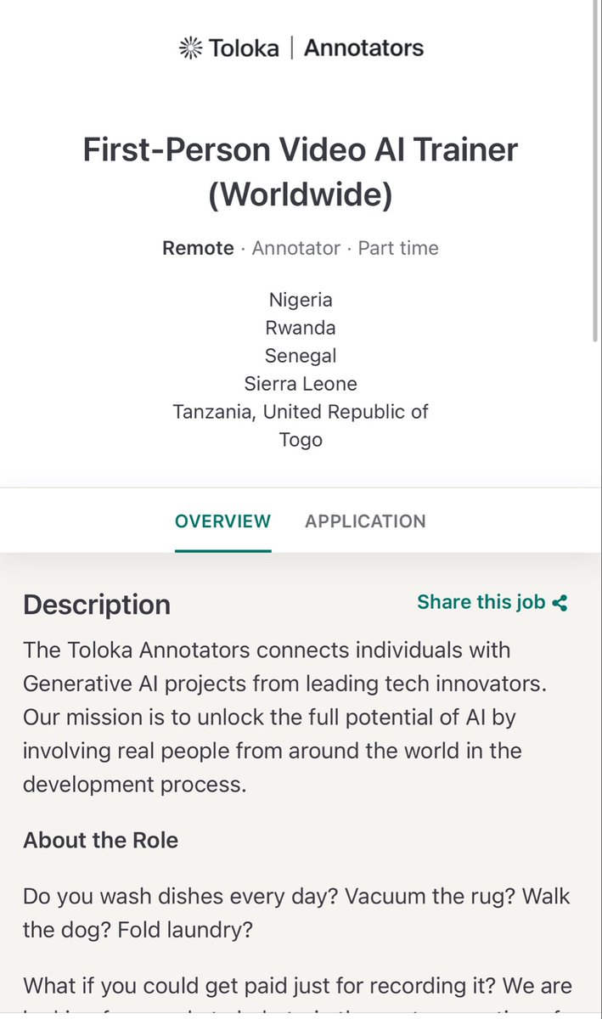The image size is (602, 1019).
Task: Click the Remote work type label
Action: [199, 249]
